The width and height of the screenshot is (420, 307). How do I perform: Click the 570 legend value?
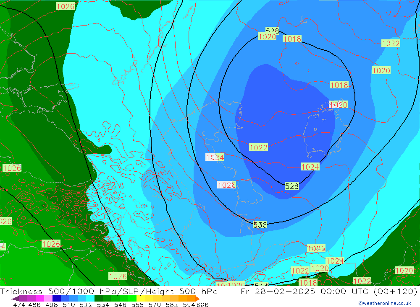point(155,304)
